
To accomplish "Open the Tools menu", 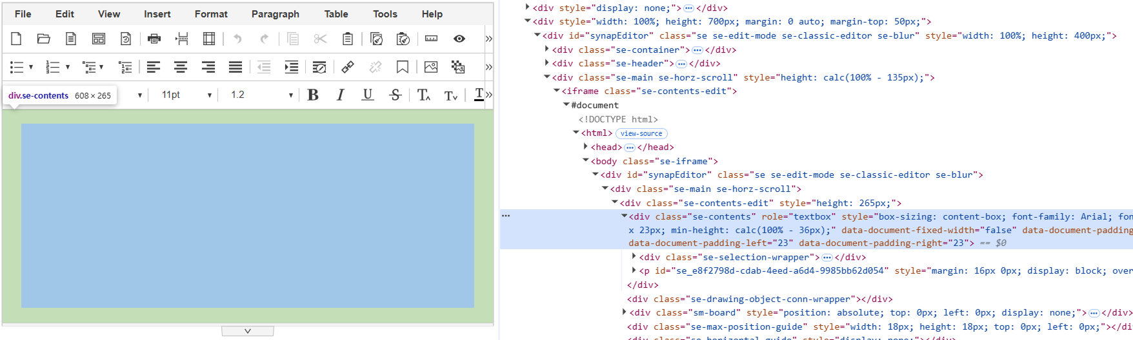I will (385, 14).
